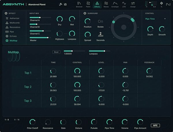
Task: Click the Pipe Time macro knob
Action: click(110, 122)
